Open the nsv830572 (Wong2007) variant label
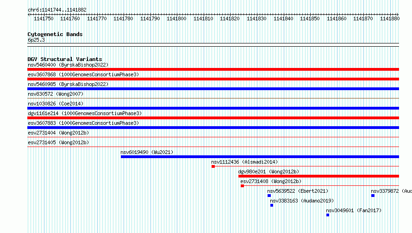Image resolution: width=412 pixels, height=233 pixels. (56, 94)
